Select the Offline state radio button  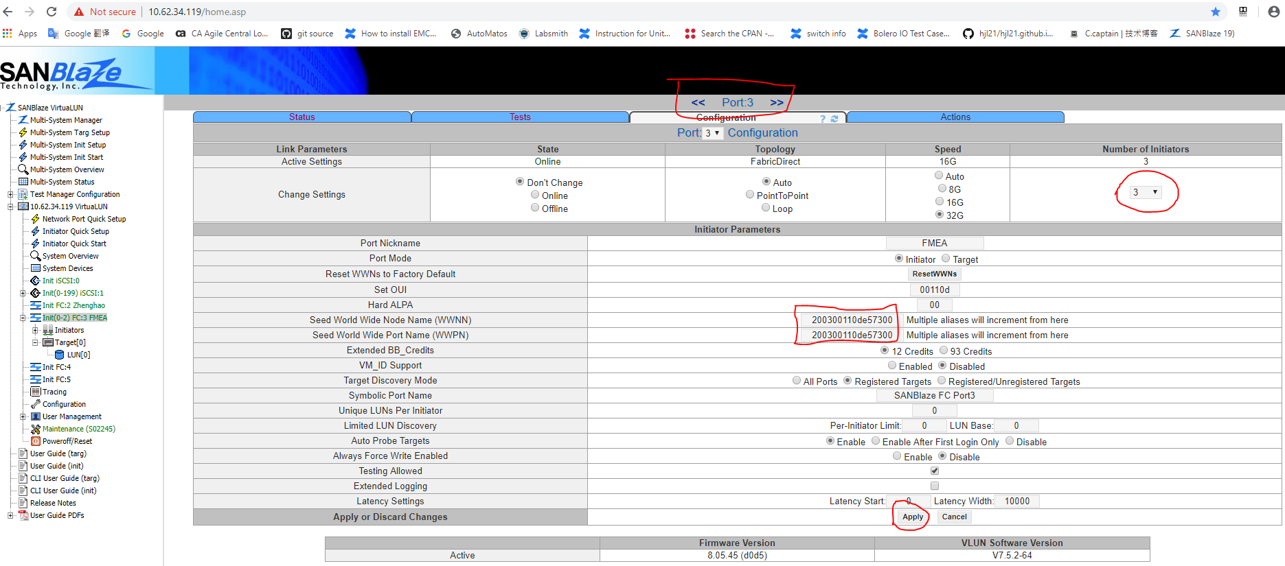click(535, 208)
